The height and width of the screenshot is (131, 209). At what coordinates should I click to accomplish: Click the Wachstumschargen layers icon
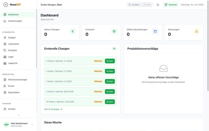pos(5,80)
